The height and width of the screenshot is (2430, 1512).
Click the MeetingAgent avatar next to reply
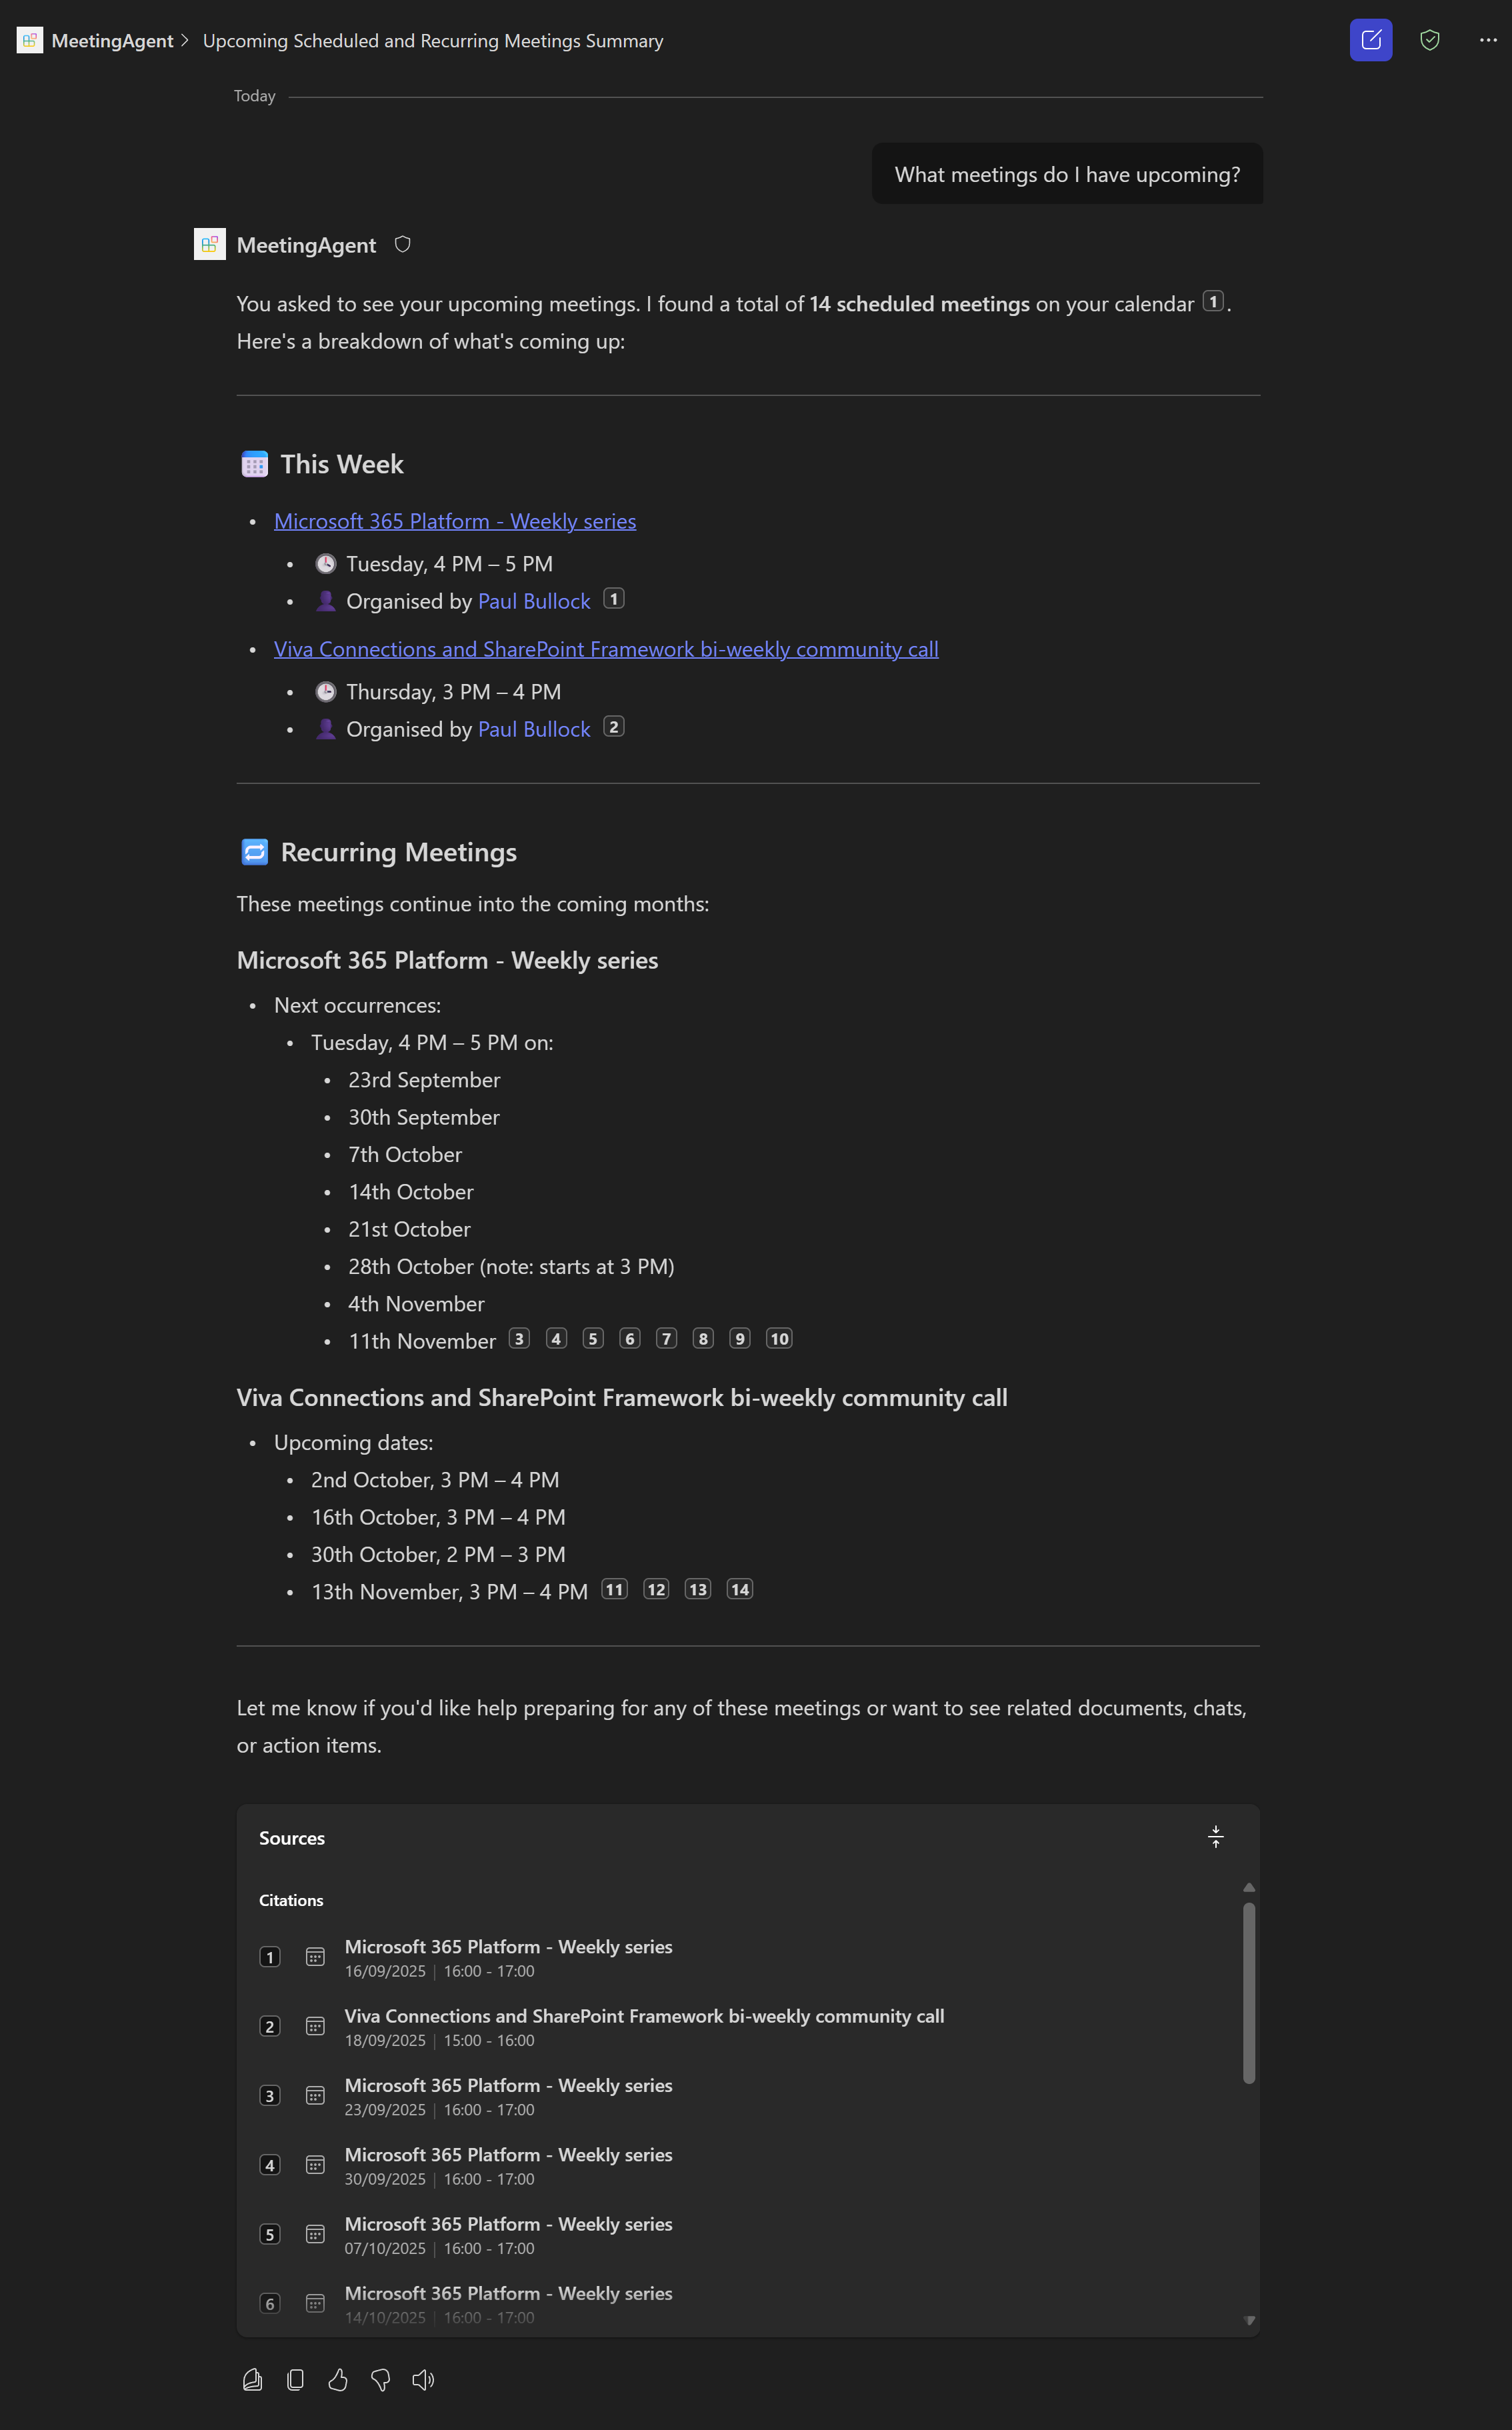209,243
